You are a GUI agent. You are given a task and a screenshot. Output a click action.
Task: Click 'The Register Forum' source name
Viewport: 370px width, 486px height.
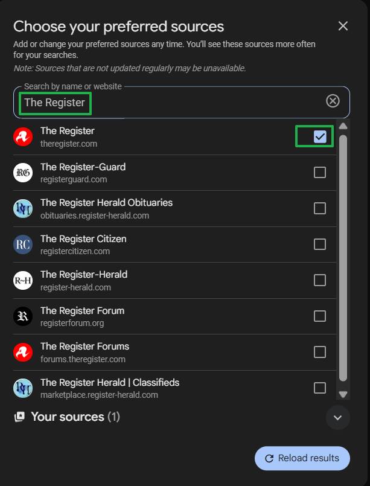82,310
